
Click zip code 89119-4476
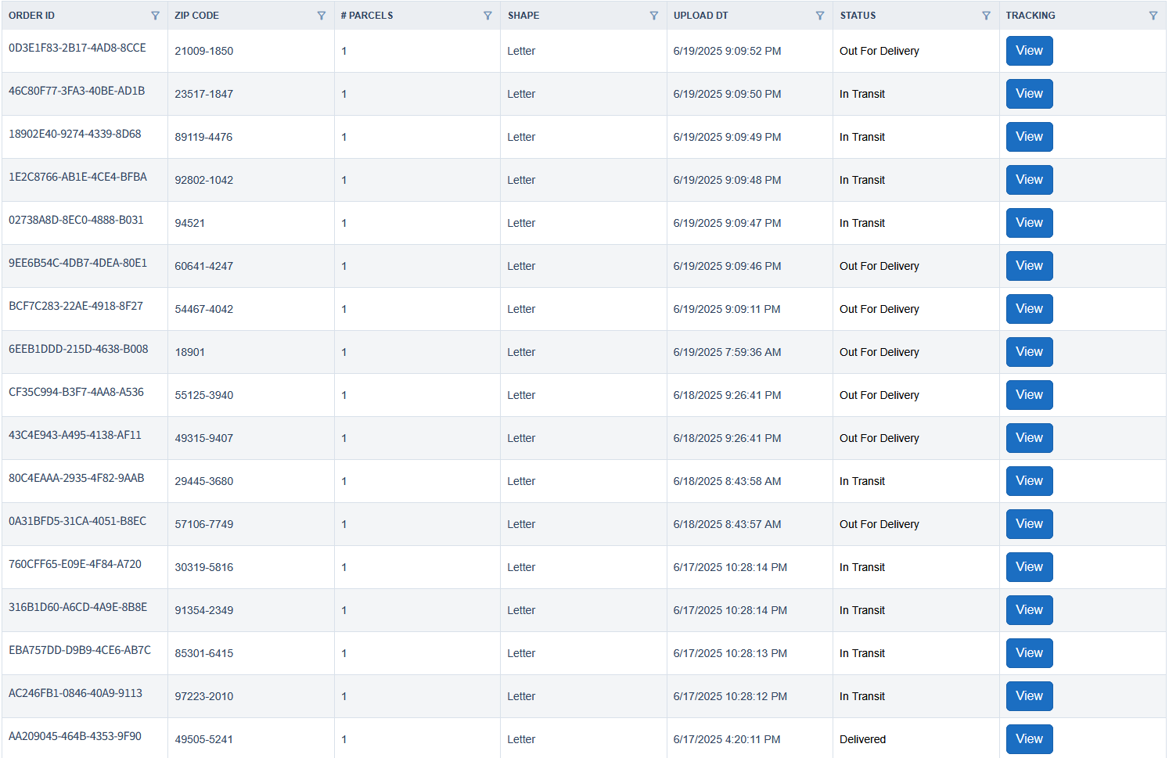click(x=203, y=137)
